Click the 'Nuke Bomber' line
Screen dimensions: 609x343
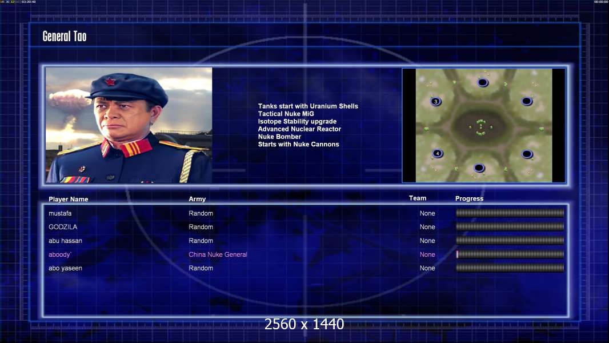coord(279,137)
